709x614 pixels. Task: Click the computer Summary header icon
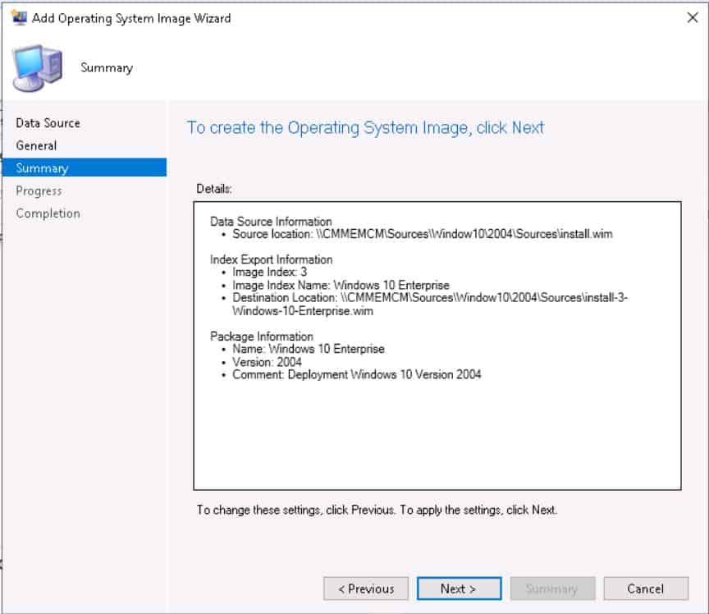tap(38, 68)
